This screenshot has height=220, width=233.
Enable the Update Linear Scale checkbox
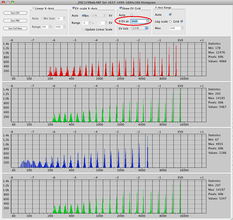[x=83, y=29]
